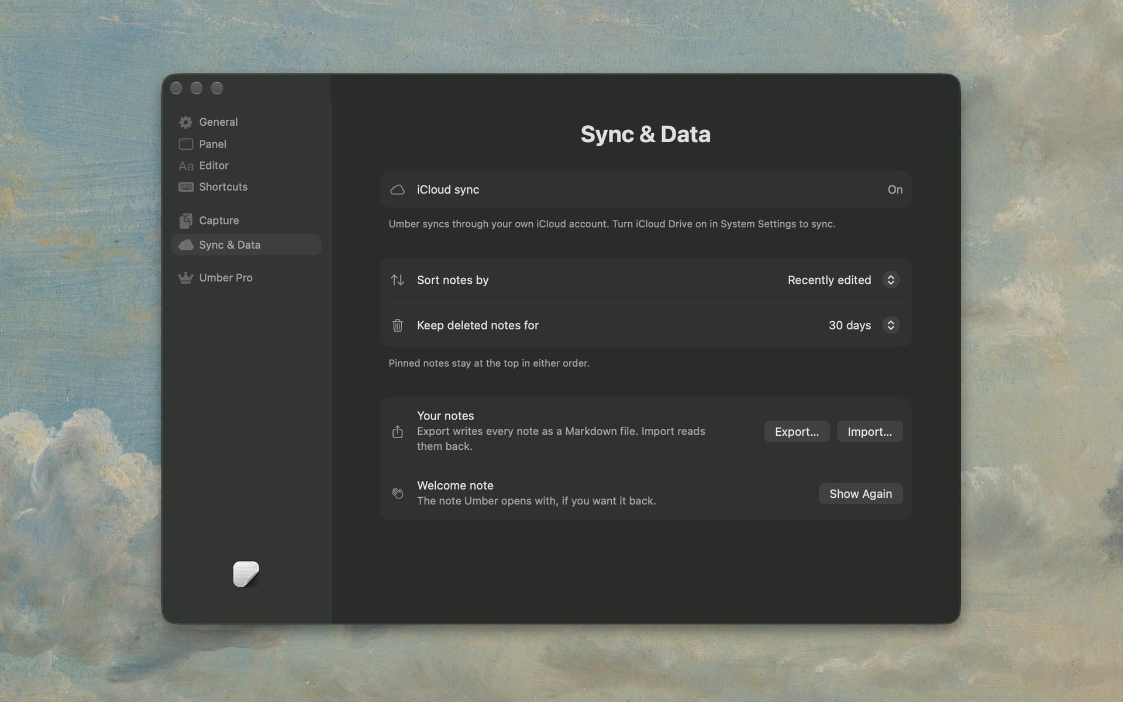Click the Shortcuts keyboard icon in sidebar
Image resolution: width=1123 pixels, height=702 pixels.
pos(185,187)
